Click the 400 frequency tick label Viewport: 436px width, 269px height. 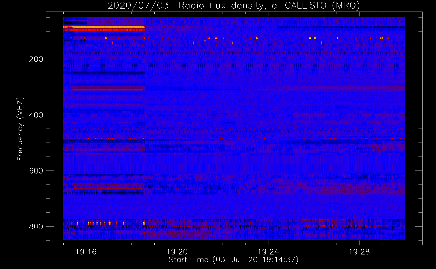(36, 115)
